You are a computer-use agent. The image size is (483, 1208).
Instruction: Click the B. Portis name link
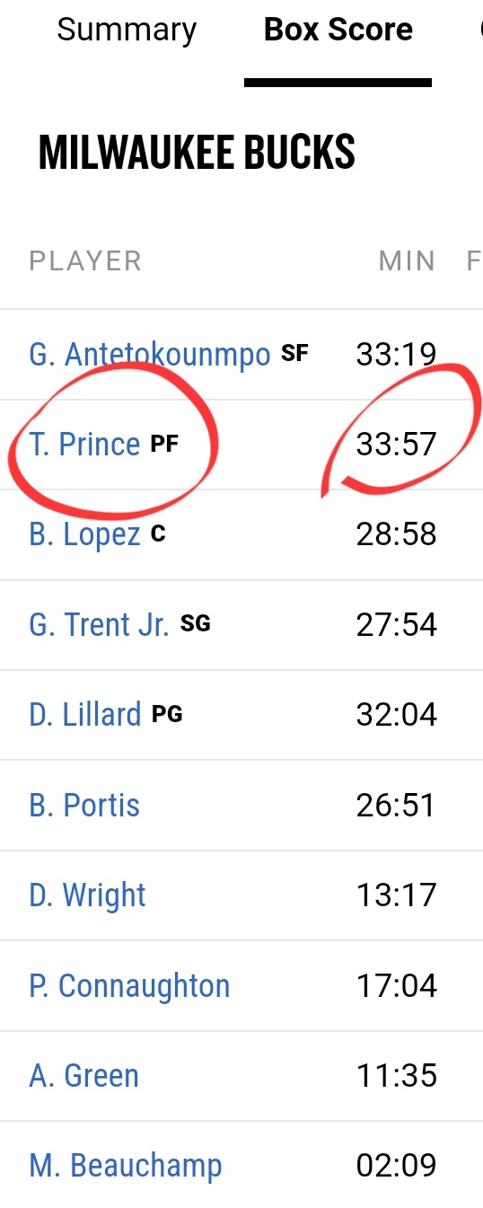[84, 806]
